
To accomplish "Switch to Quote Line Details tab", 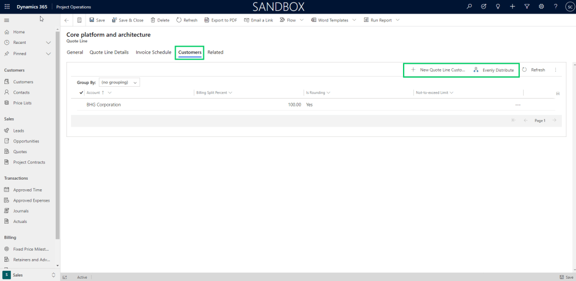I will click(109, 52).
